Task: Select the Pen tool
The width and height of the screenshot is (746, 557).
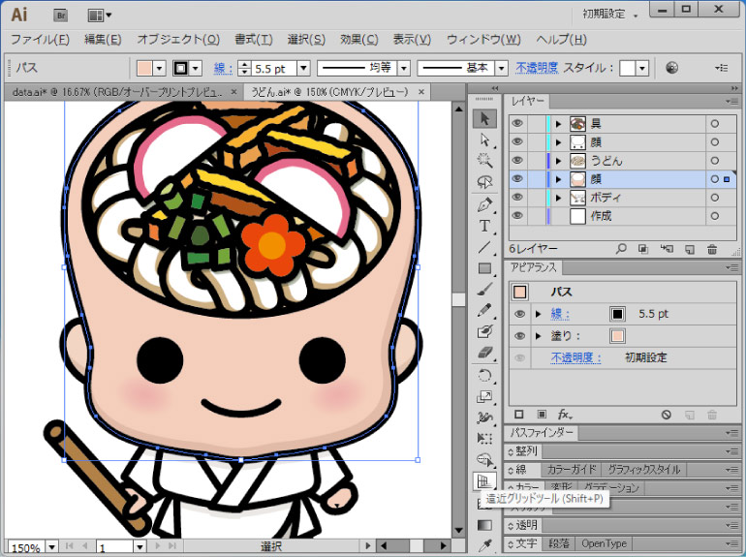Action: click(485, 204)
